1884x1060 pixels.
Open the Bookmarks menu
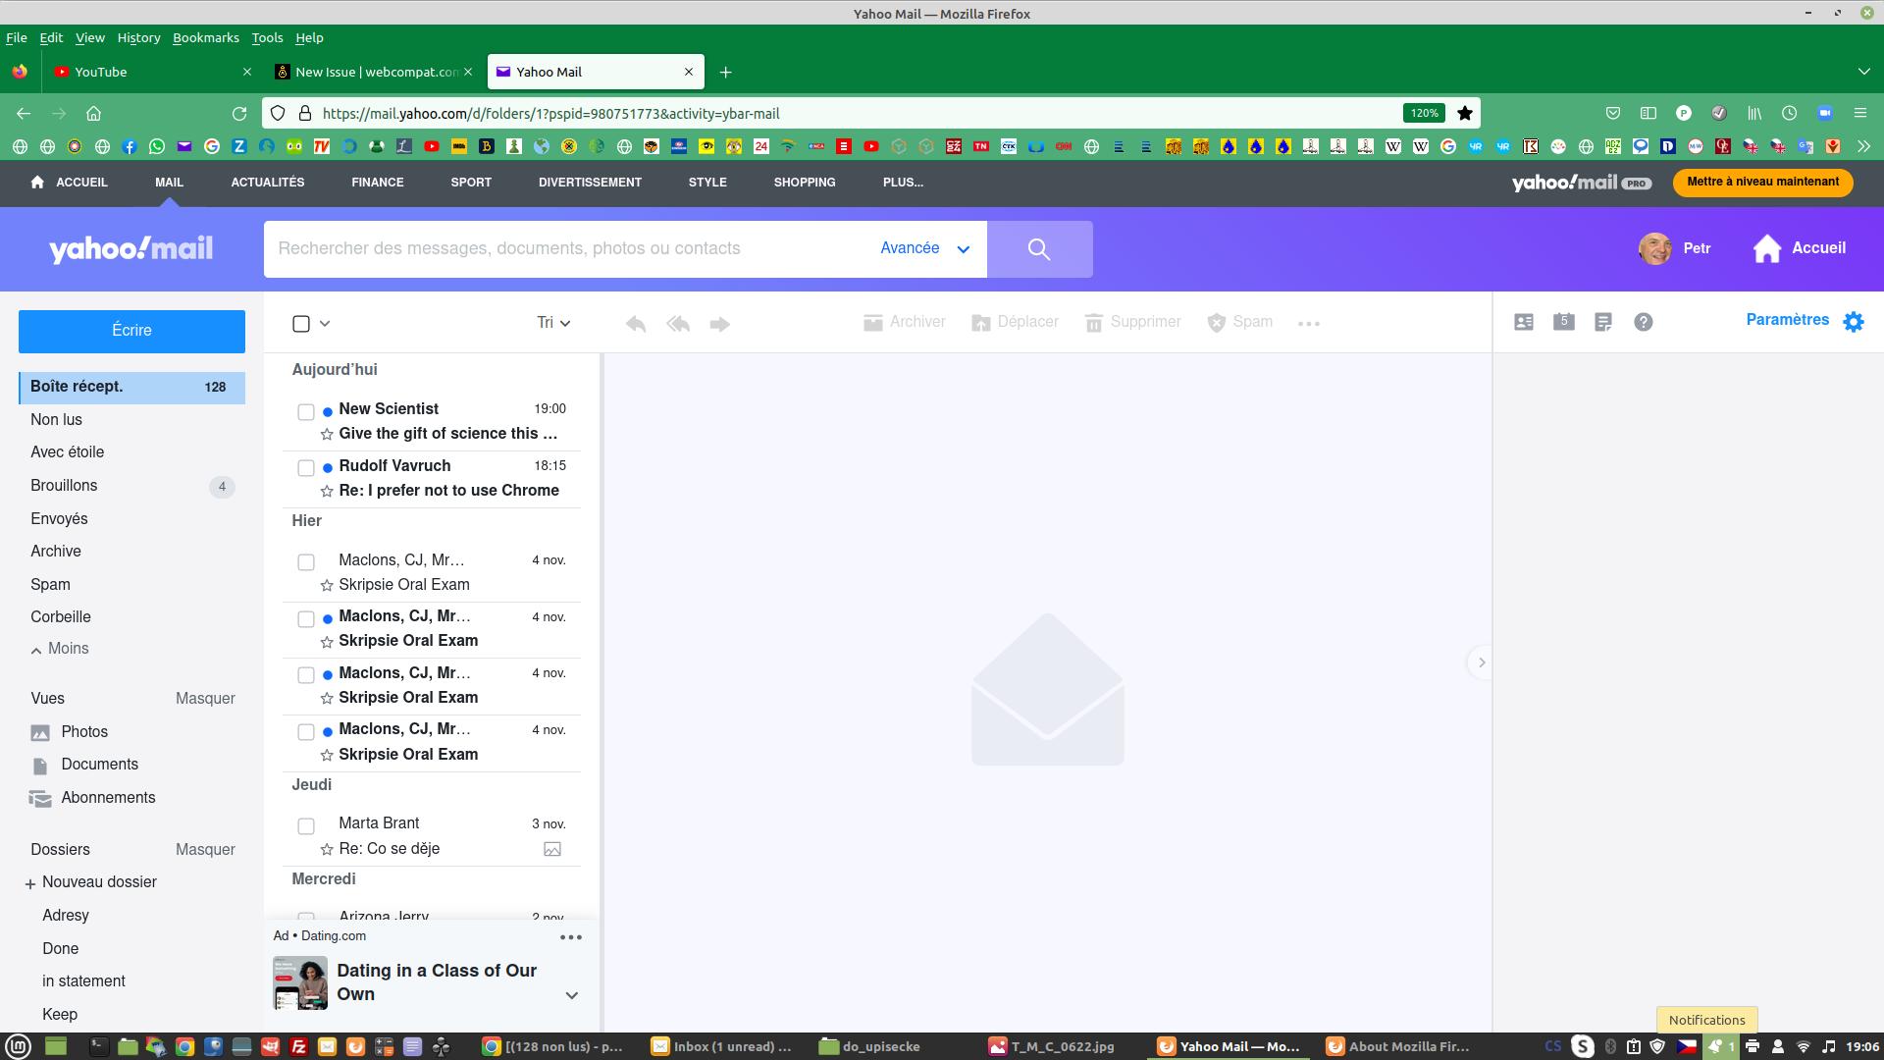coord(205,37)
